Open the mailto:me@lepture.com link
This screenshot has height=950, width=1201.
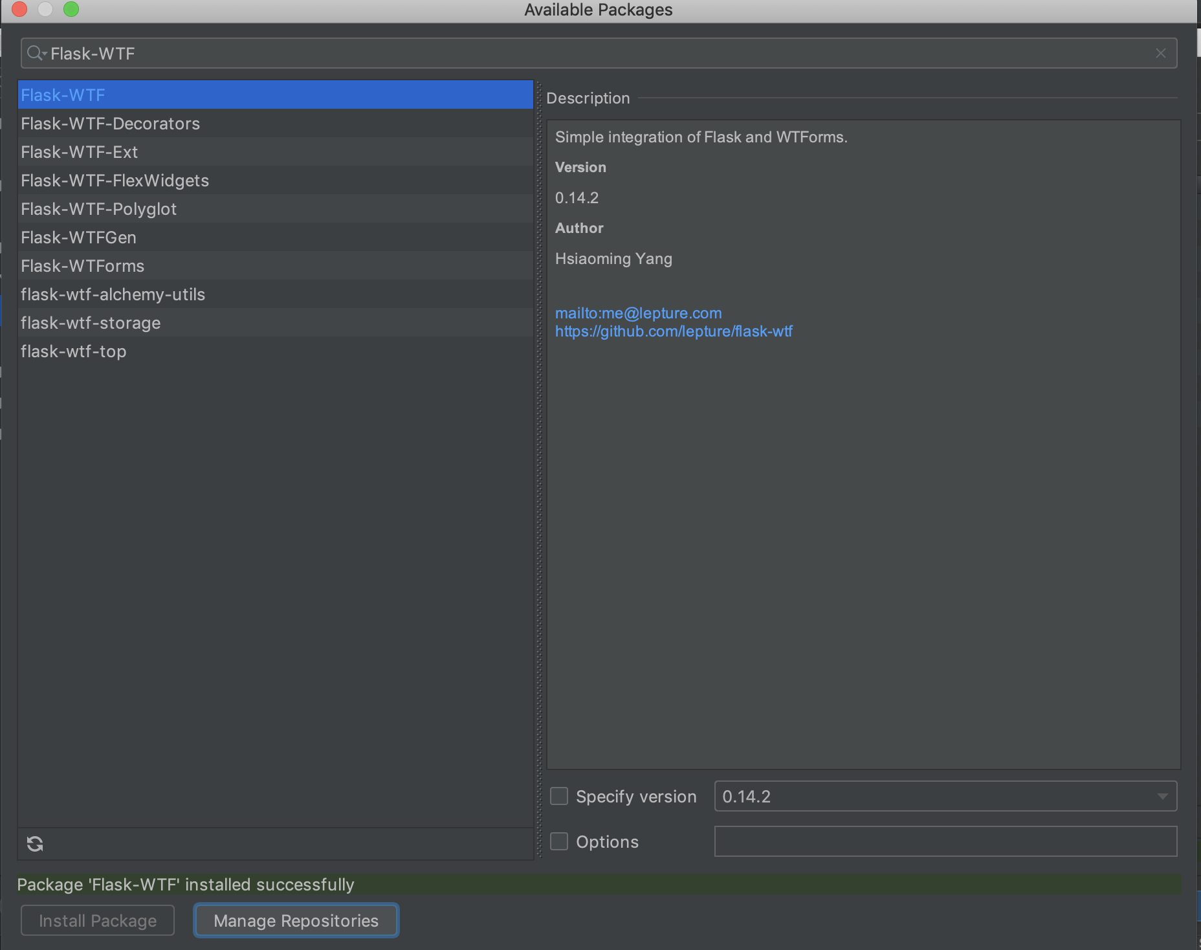tap(638, 313)
